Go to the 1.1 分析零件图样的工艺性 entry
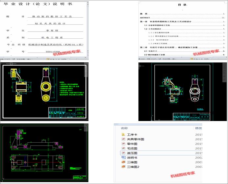This screenshot has width=228, height=184. click(185, 25)
